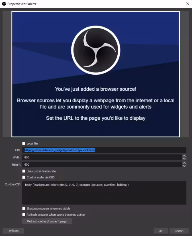
Task: Click the Cancel button
Action: point(179,231)
